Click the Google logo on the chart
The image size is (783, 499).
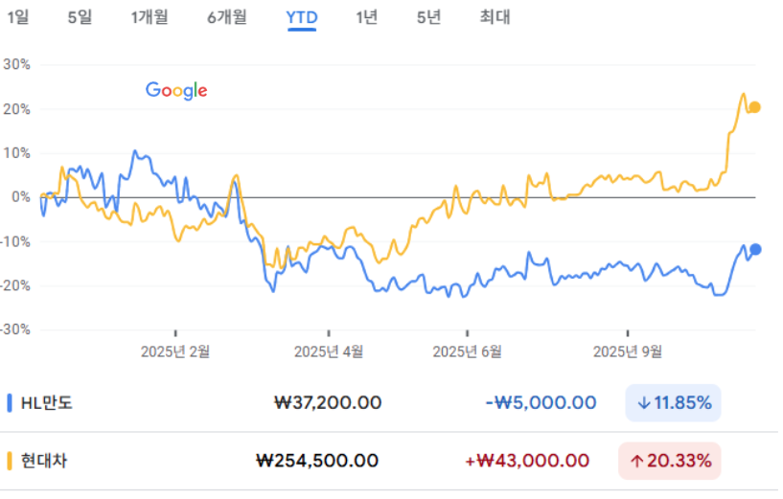[x=176, y=90]
